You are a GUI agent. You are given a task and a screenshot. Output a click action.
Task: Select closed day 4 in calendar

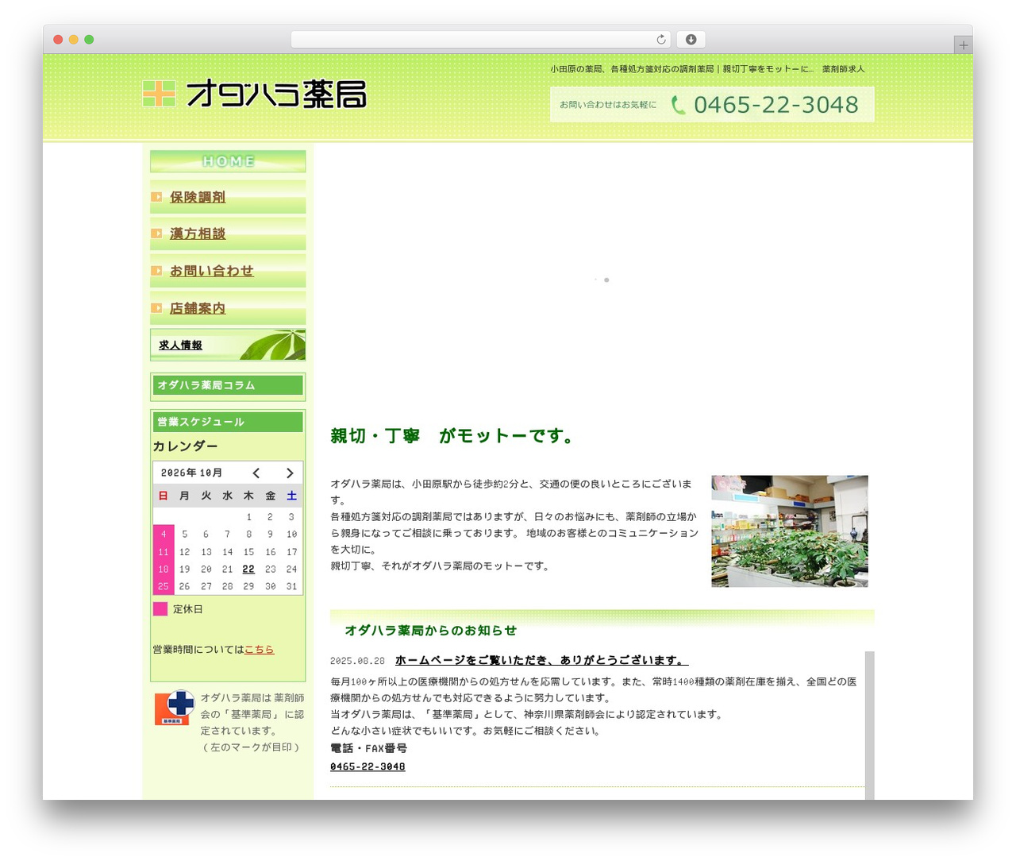164,534
